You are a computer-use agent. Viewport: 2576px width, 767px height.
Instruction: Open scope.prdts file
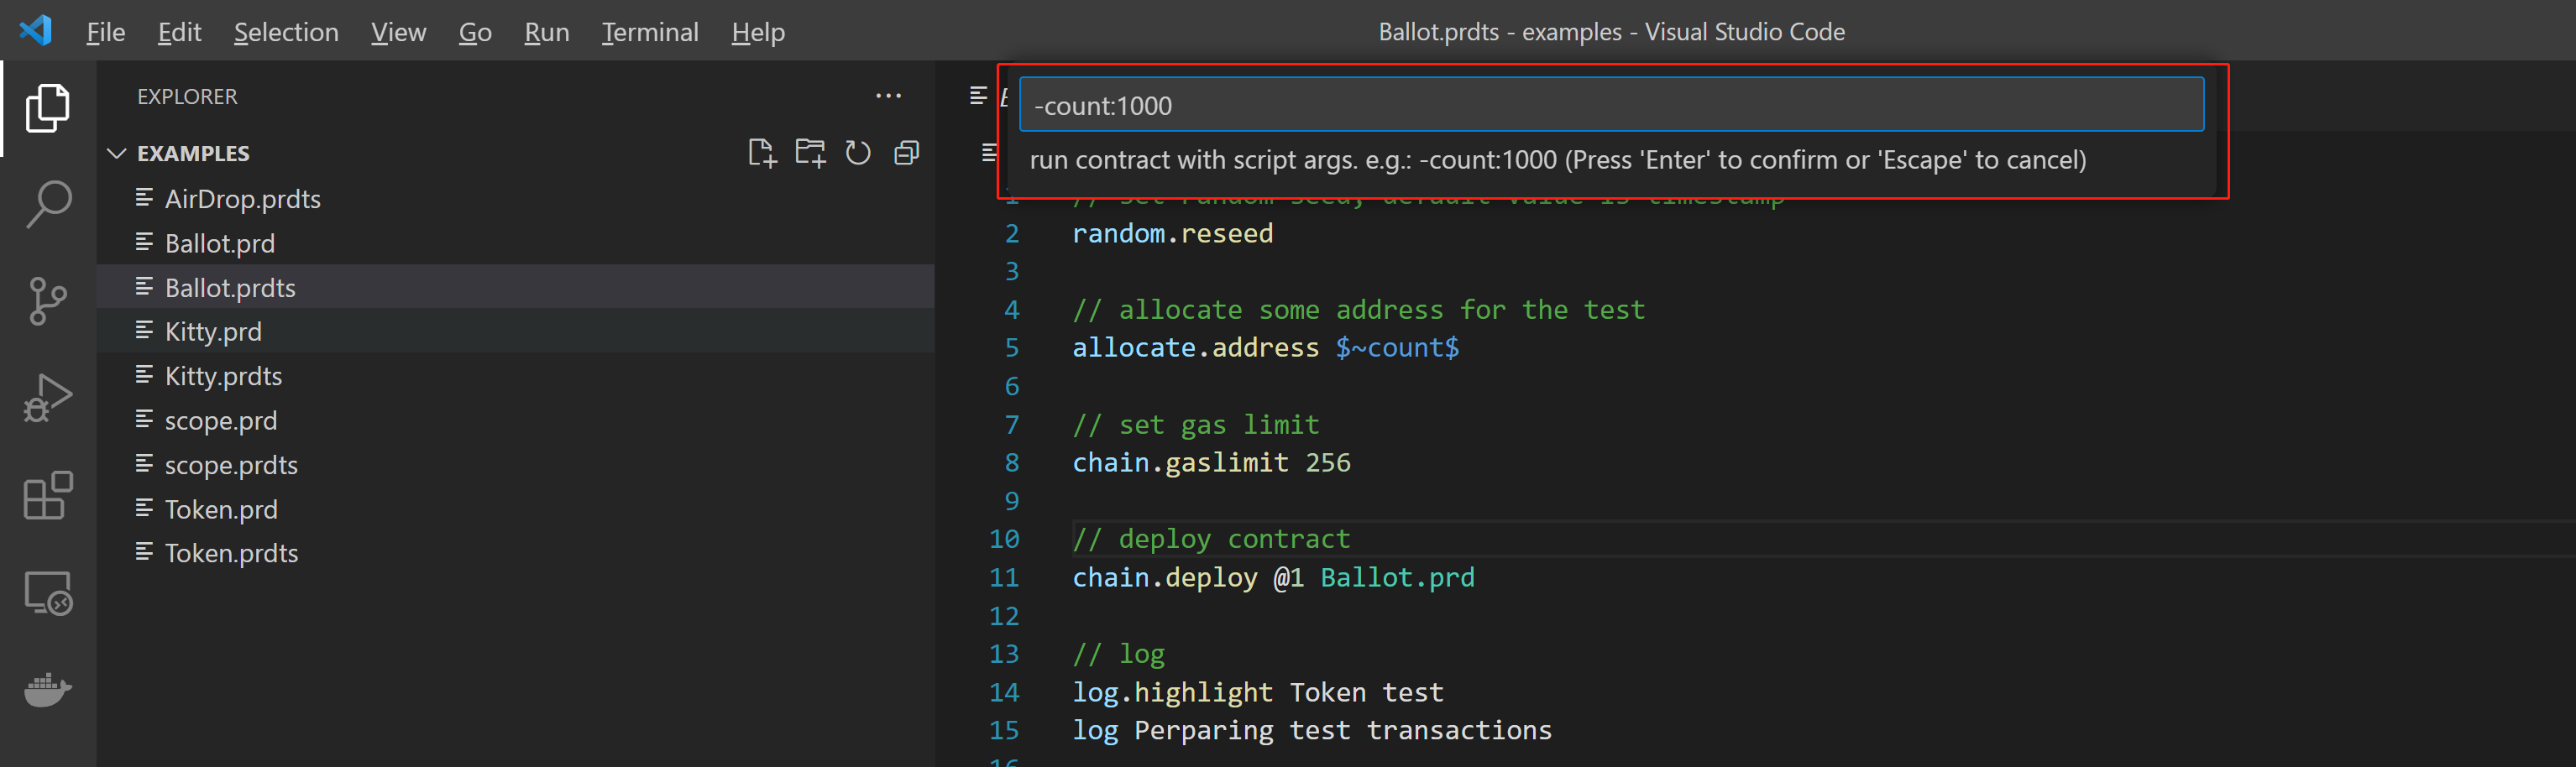tap(515, 465)
